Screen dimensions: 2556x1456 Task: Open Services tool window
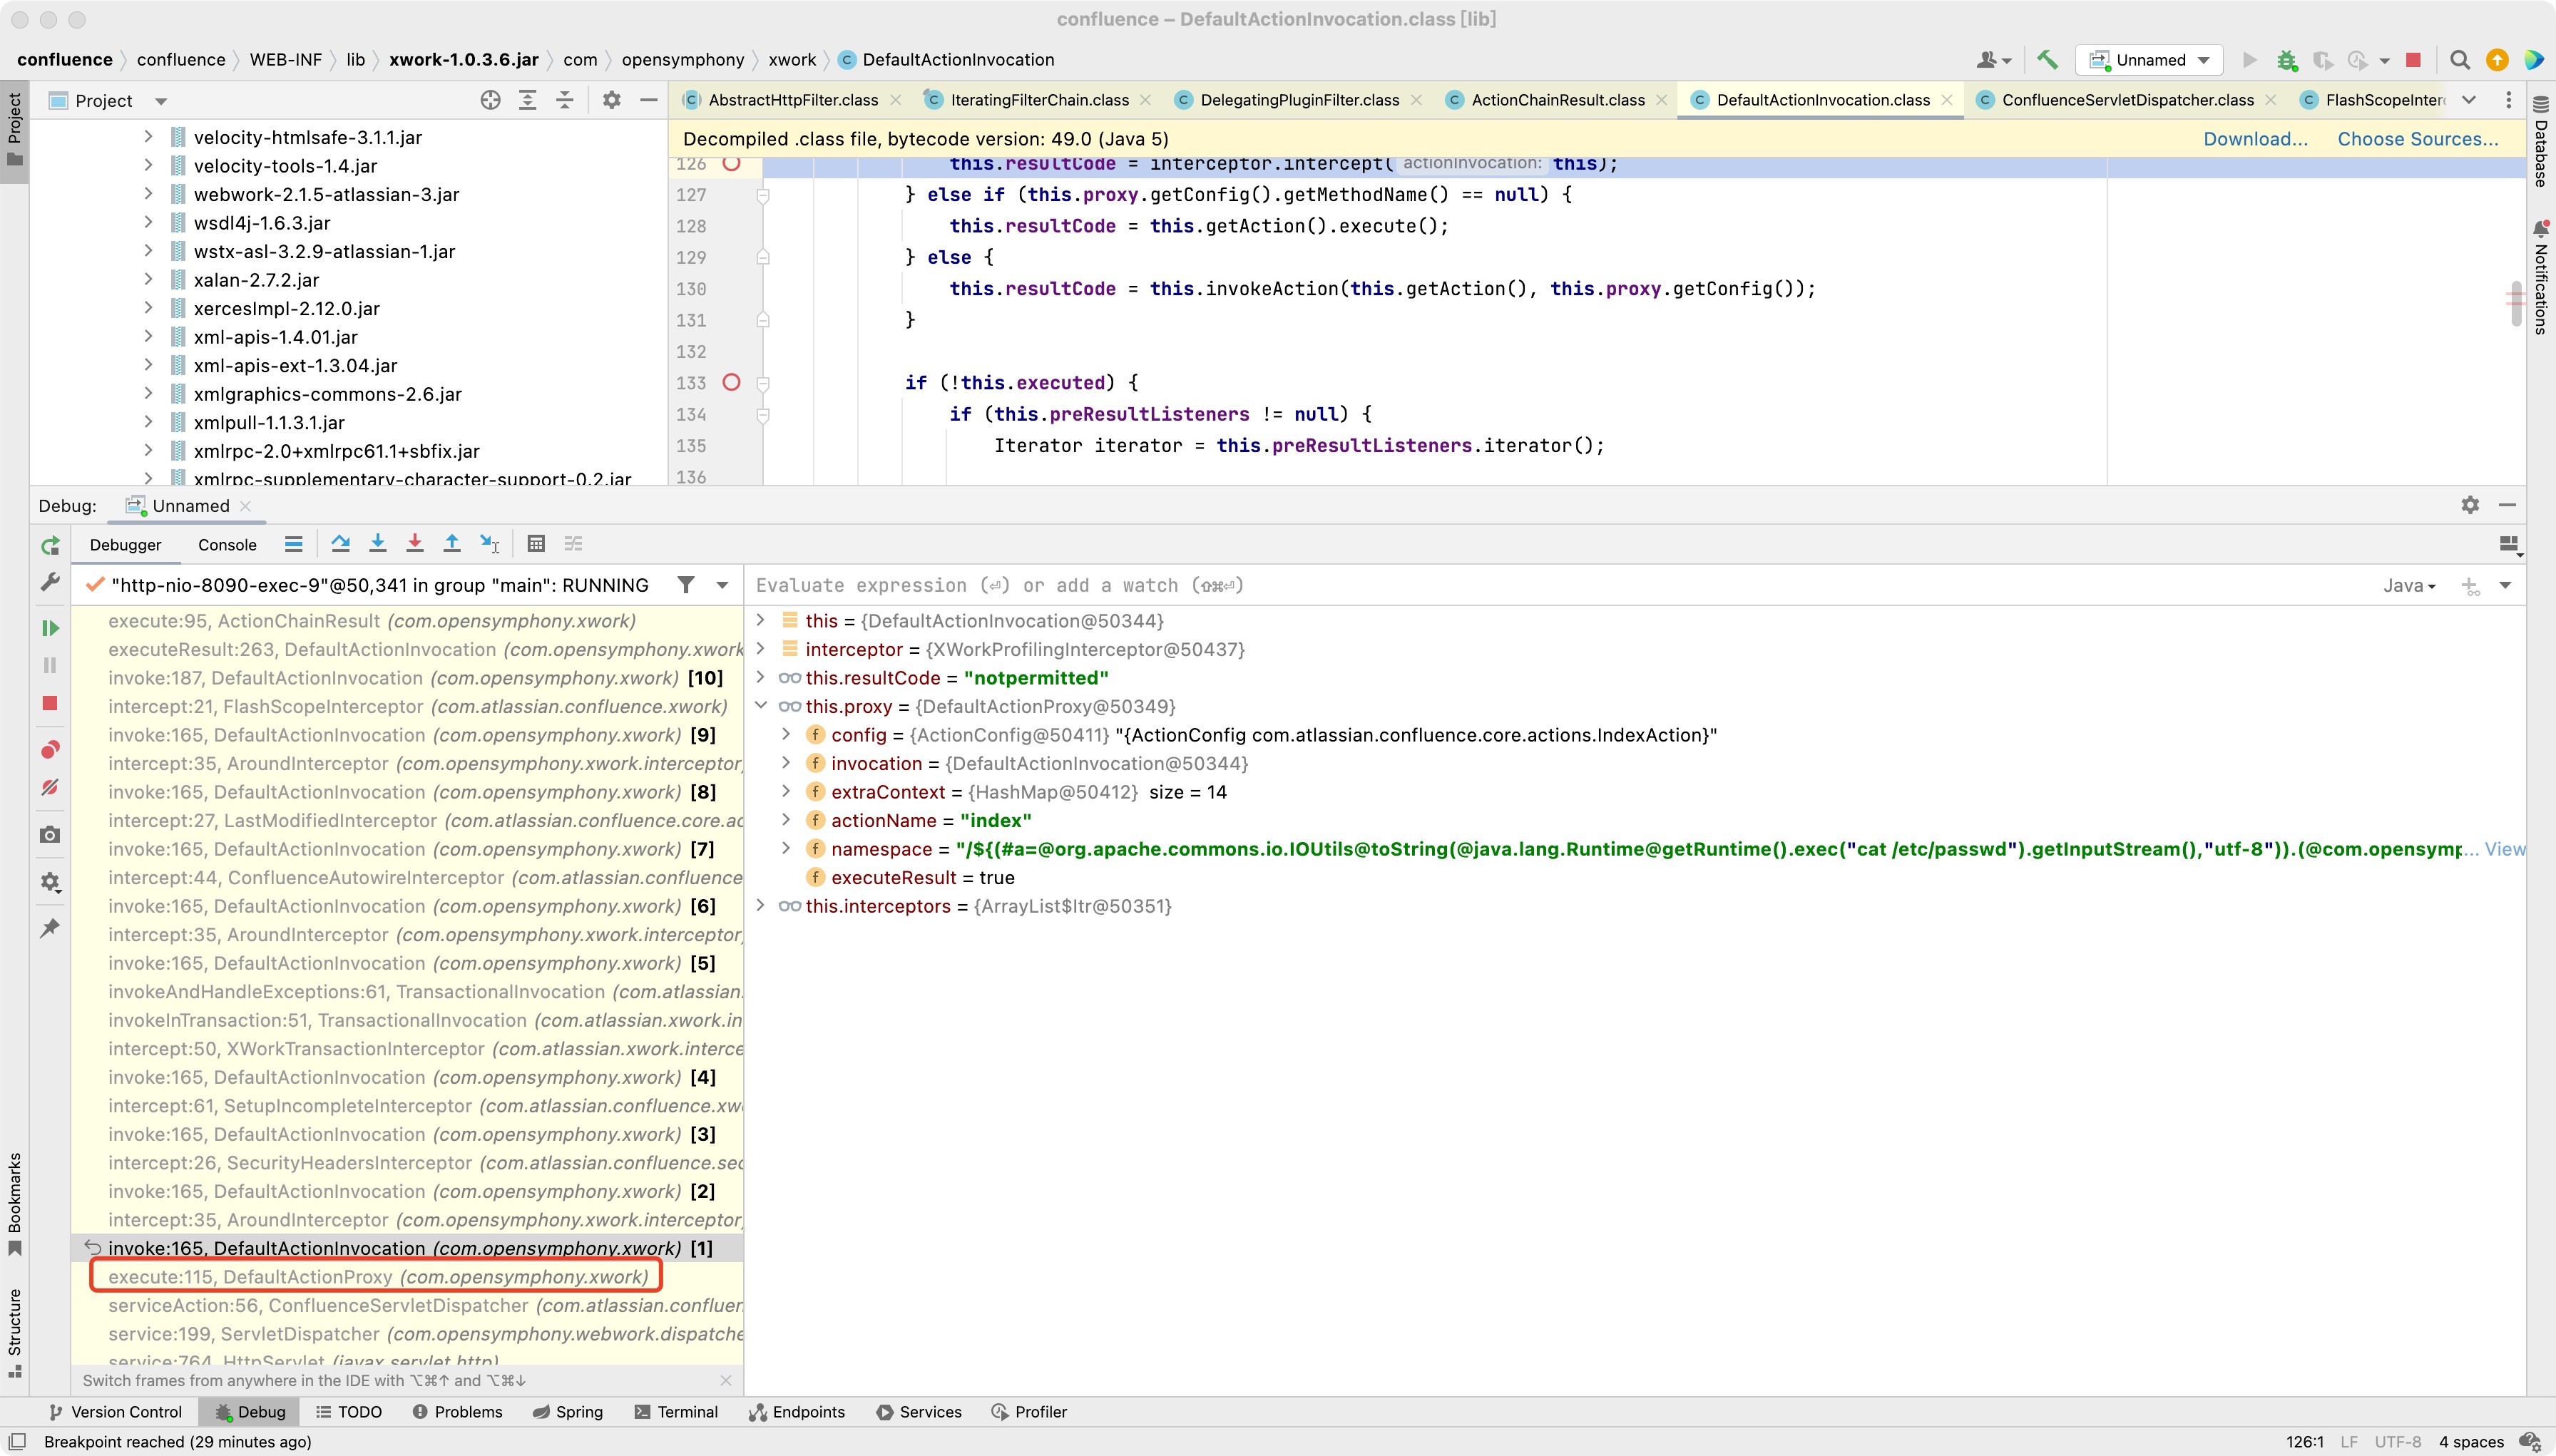pyautogui.click(x=919, y=1412)
